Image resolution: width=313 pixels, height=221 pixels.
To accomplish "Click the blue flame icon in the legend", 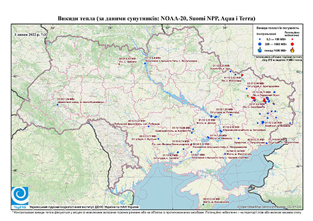I will 260,50.
